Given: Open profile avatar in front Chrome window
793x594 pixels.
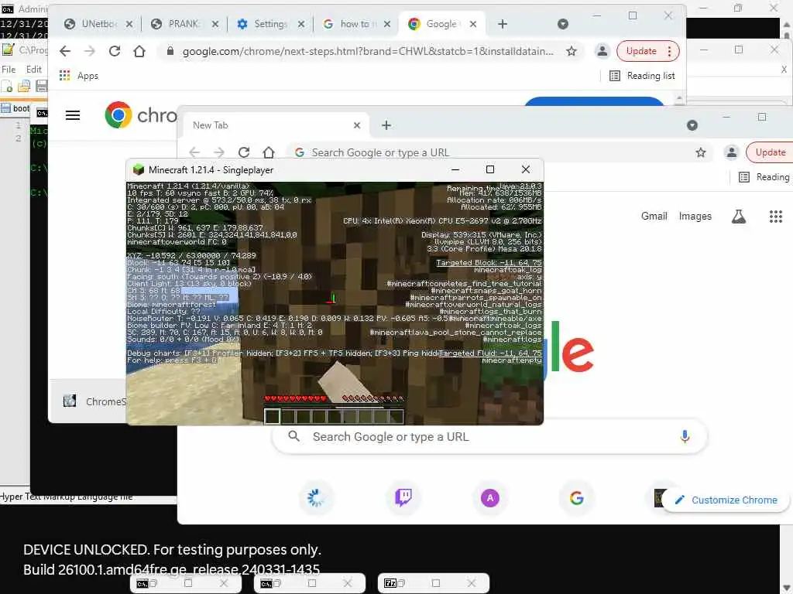Looking at the screenshot, I should pos(731,152).
